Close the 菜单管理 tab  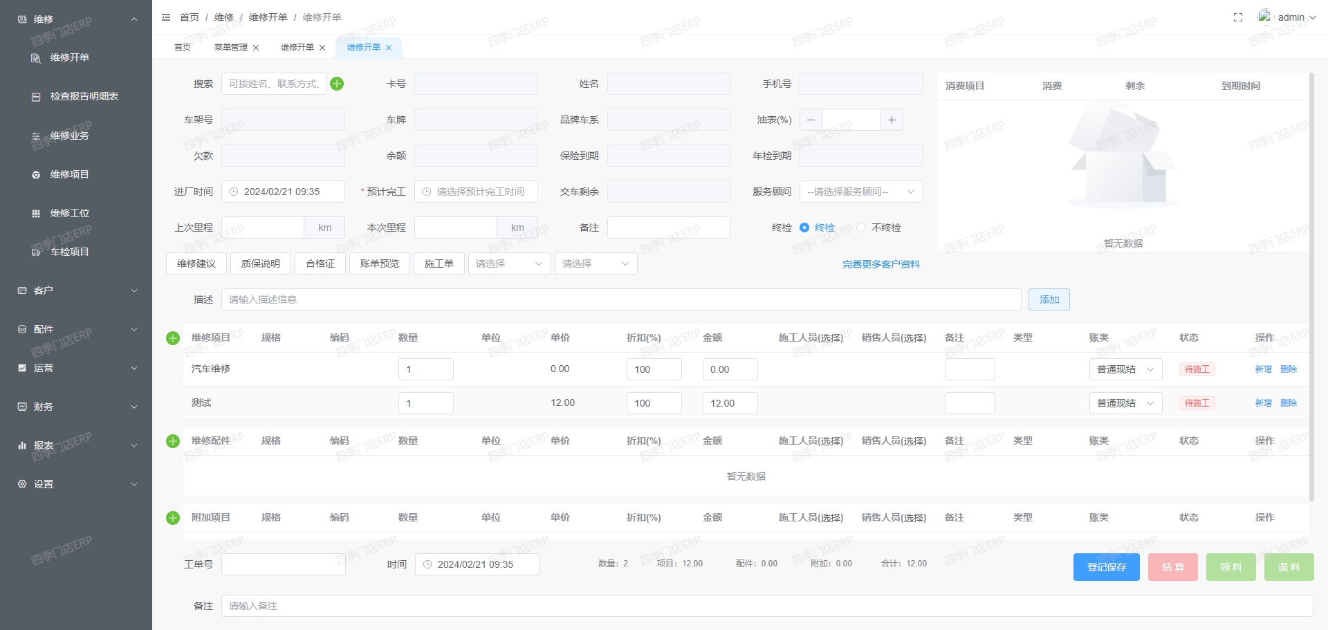[256, 48]
